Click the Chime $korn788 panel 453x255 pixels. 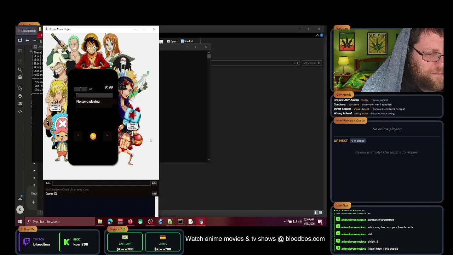click(x=162, y=243)
